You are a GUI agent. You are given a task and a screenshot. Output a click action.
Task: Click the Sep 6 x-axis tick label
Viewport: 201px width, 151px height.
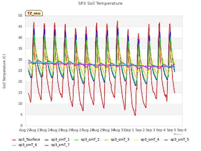(182, 130)
